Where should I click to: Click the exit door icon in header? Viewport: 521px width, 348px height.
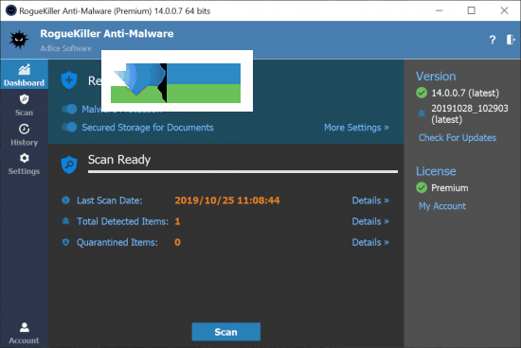[x=511, y=40]
